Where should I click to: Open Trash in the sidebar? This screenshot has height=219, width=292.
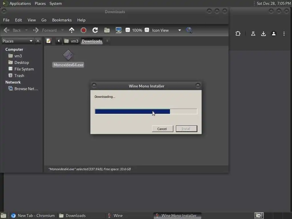pyautogui.click(x=19, y=75)
